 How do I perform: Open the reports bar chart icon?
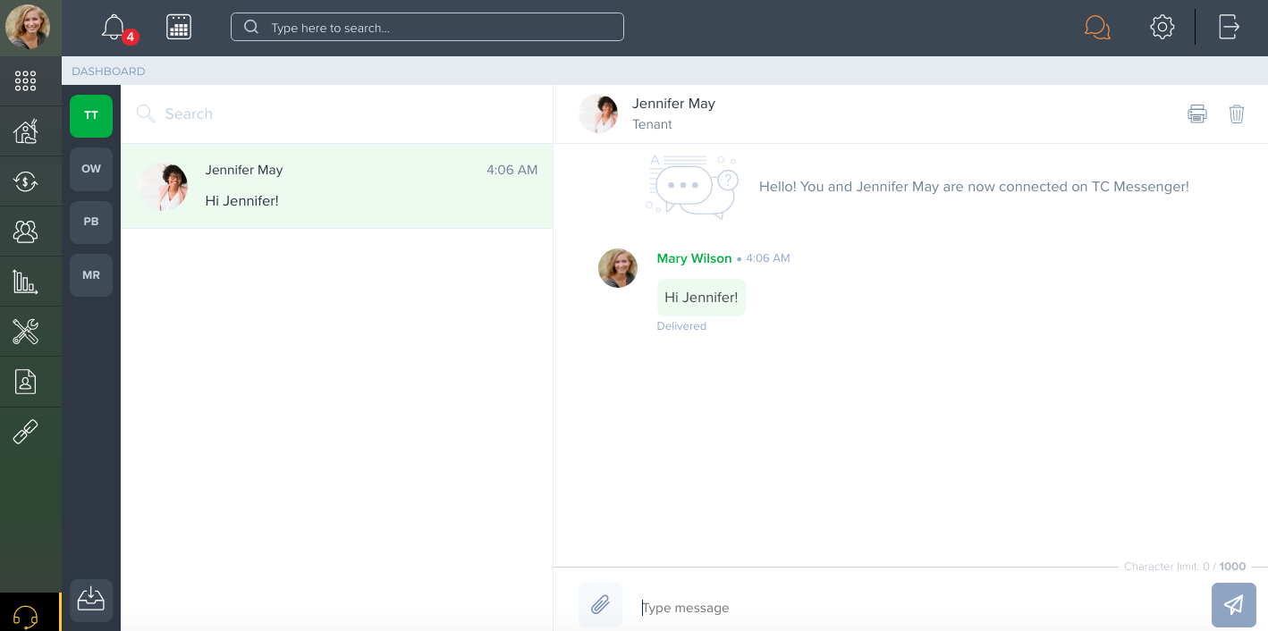pyautogui.click(x=26, y=282)
